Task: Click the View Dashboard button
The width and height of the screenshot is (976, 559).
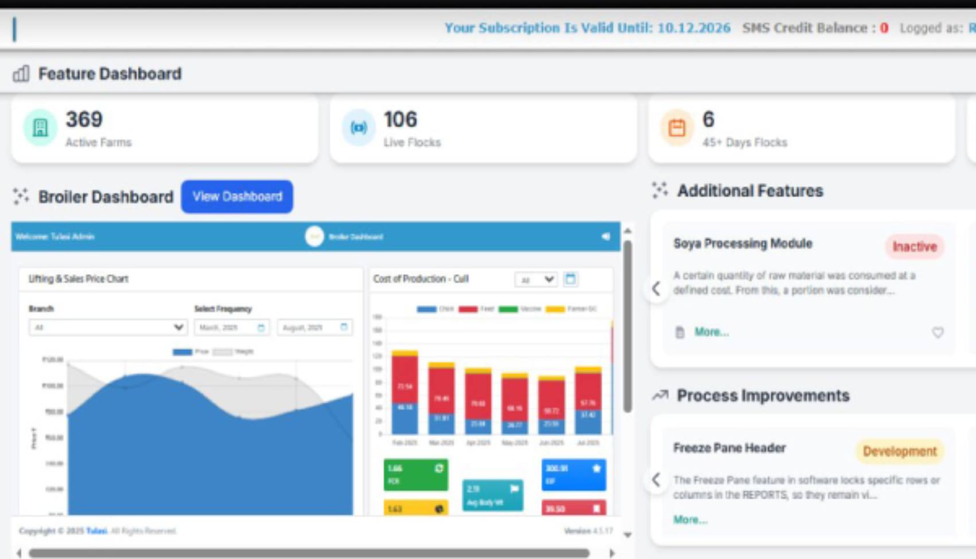Action: click(237, 197)
